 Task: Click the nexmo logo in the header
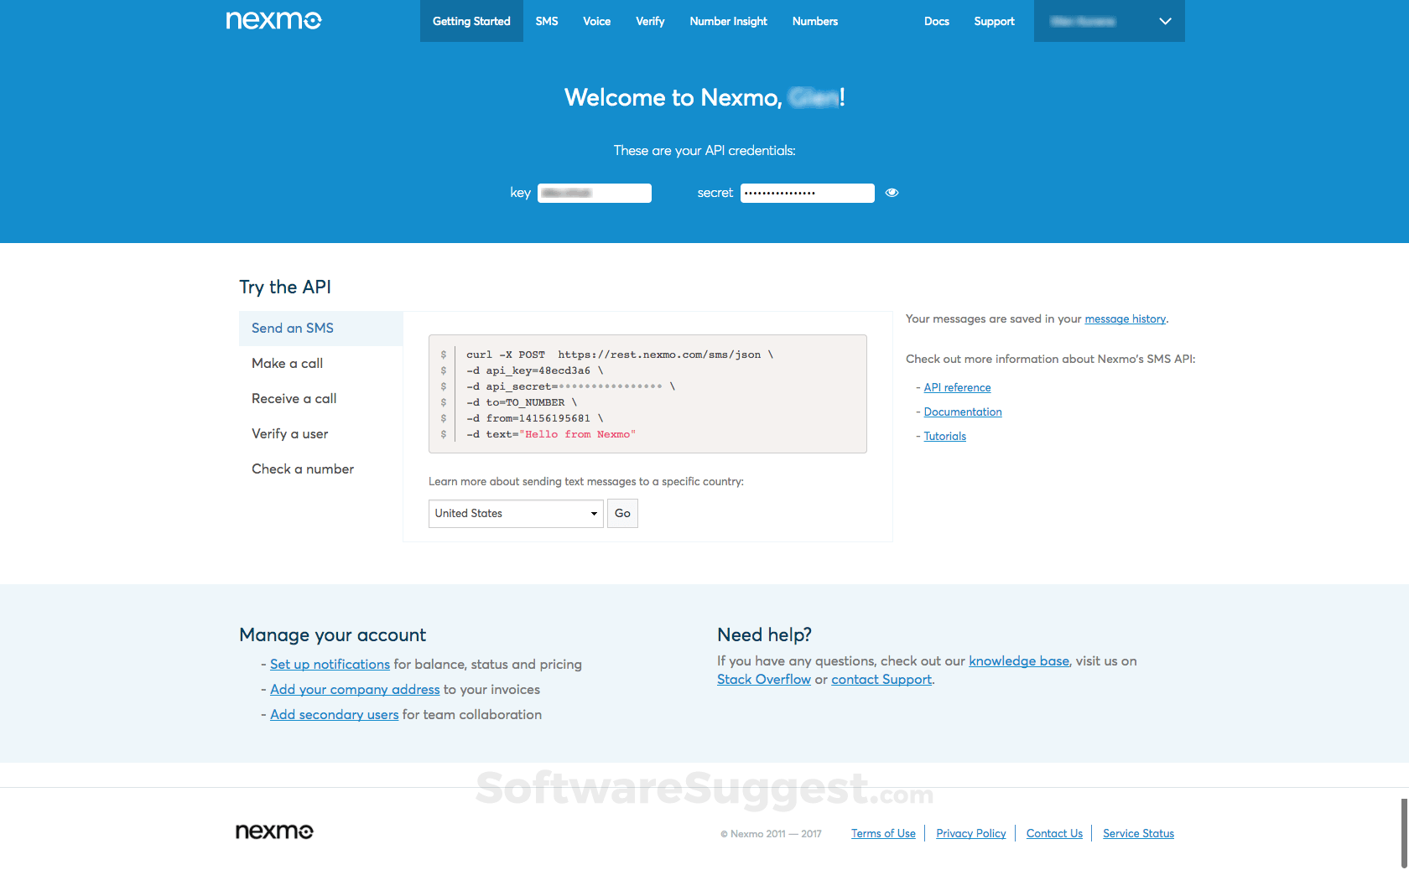point(273,20)
